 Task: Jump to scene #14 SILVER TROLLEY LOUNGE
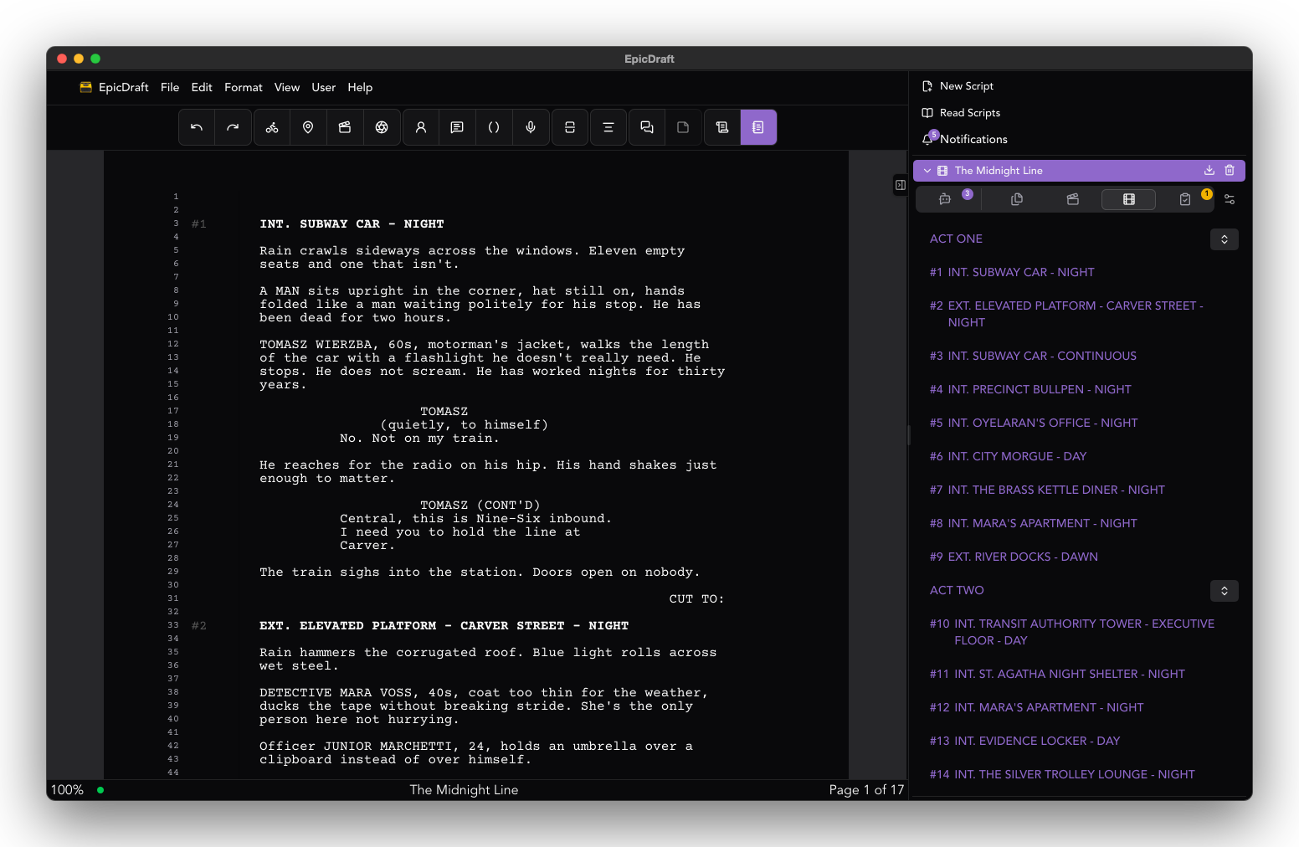(x=1062, y=774)
